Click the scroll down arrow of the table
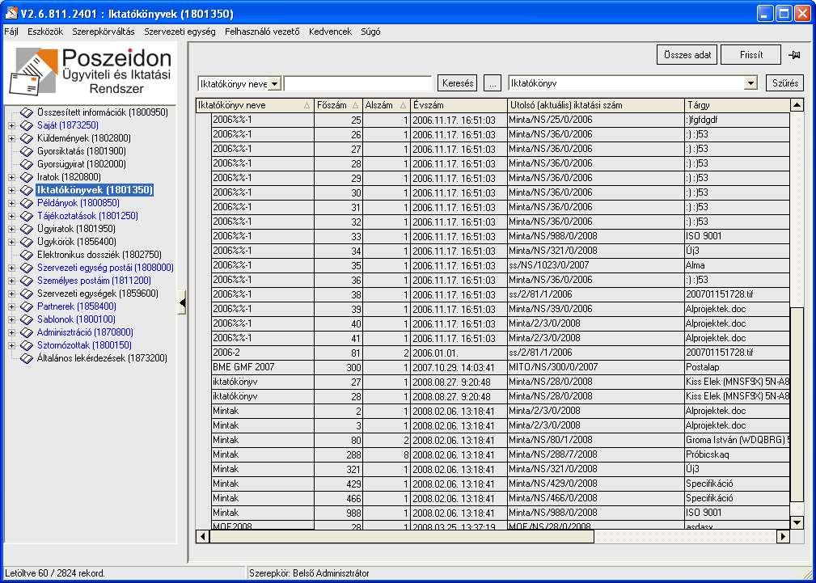The height and width of the screenshot is (583, 816). 797,522
